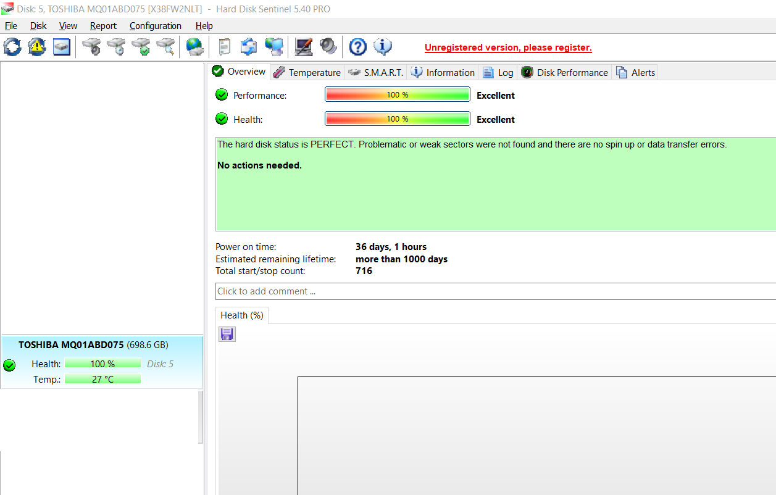Click the blue info bubble about icon
776x495 pixels.
(383, 47)
